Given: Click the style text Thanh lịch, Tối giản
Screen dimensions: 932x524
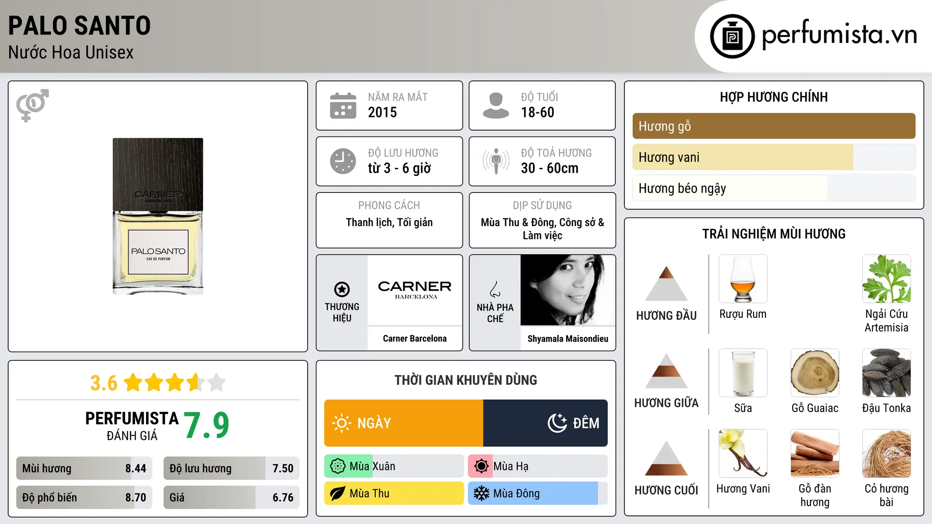Looking at the screenshot, I should 389,222.
